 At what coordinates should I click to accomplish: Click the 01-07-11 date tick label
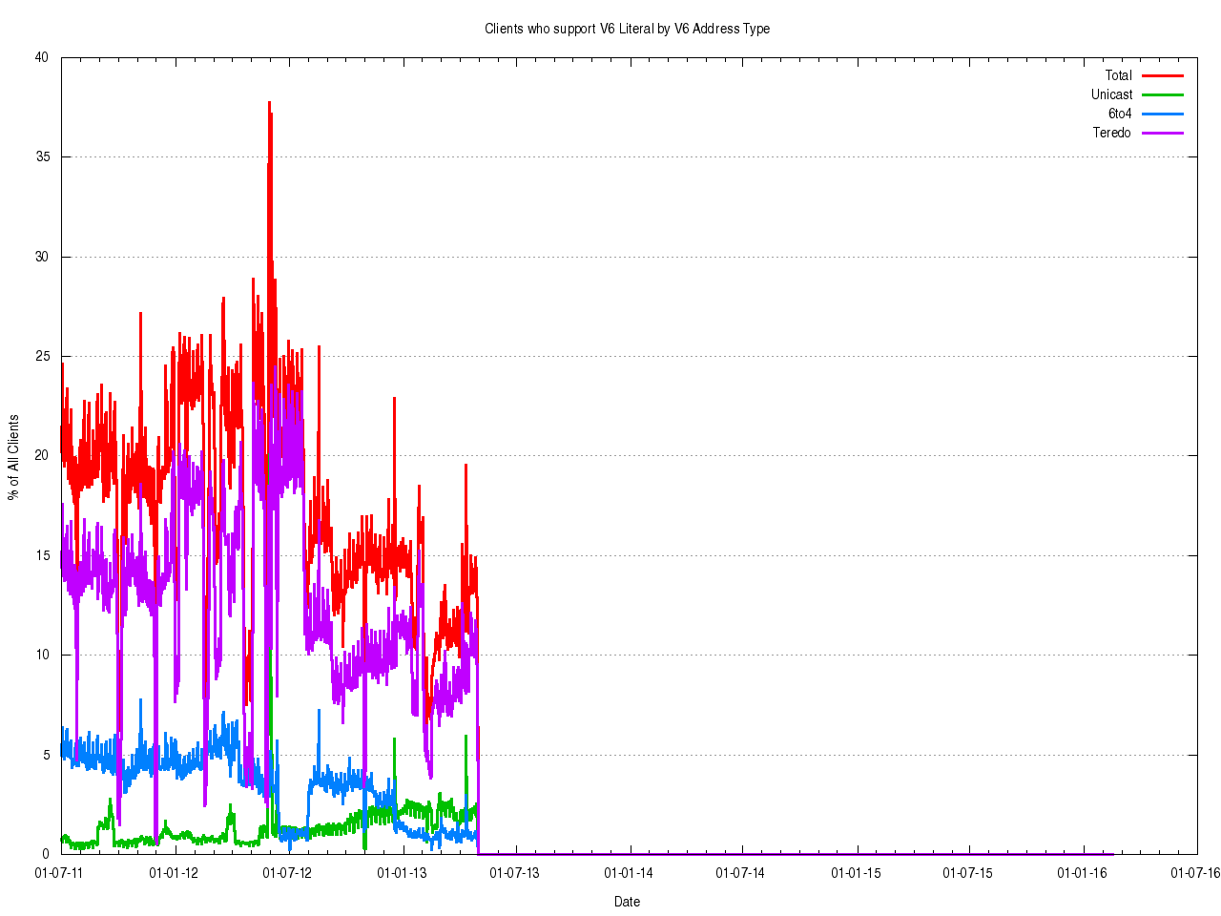pos(59,872)
